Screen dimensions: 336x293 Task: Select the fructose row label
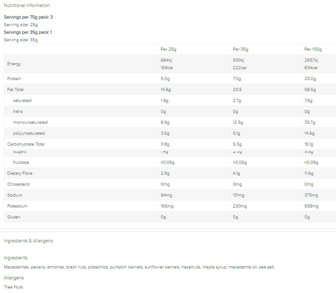21,162
